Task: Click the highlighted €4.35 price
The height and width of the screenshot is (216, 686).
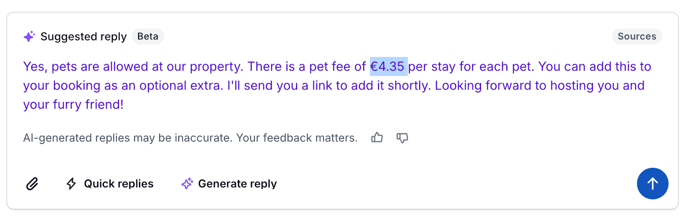Action: (388, 66)
